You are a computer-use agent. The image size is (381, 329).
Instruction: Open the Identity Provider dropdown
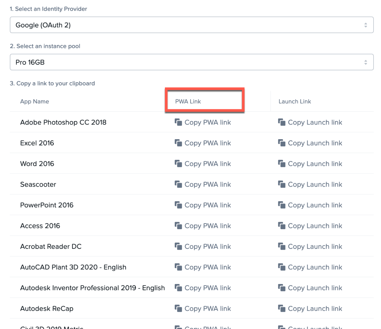191,25
